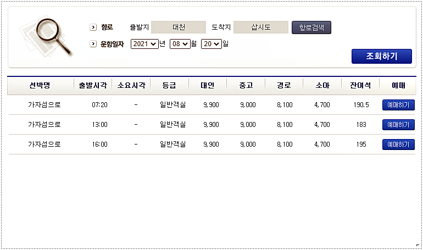Click the 경로 column header
This screenshot has height=250, width=423.
pyautogui.click(x=284, y=86)
